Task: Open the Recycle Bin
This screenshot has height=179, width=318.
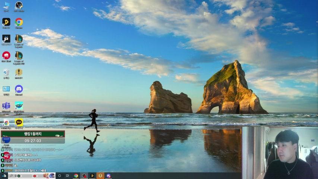Action: coord(6,73)
